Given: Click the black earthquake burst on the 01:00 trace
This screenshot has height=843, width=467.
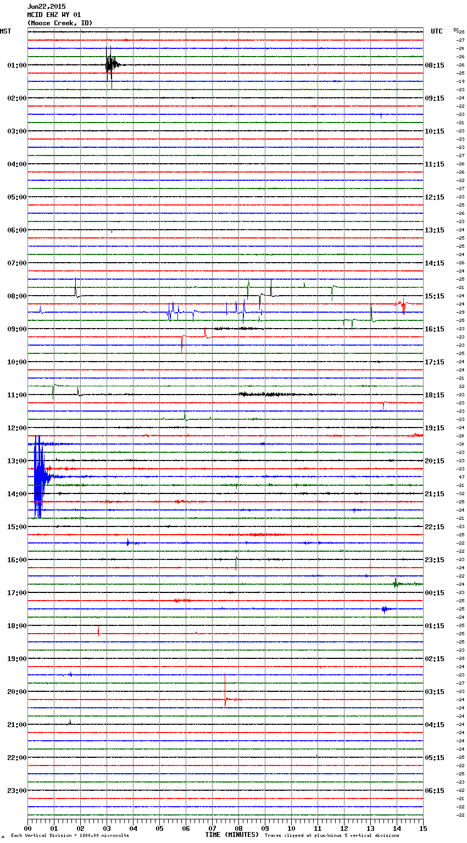Looking at the screenshot, I should pyautogui.click(x=111, y=65).
